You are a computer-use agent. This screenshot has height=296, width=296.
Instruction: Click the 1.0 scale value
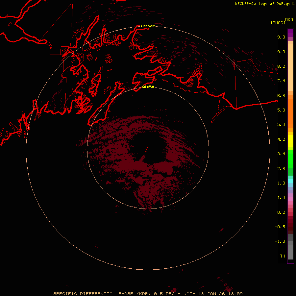point(281,198)
